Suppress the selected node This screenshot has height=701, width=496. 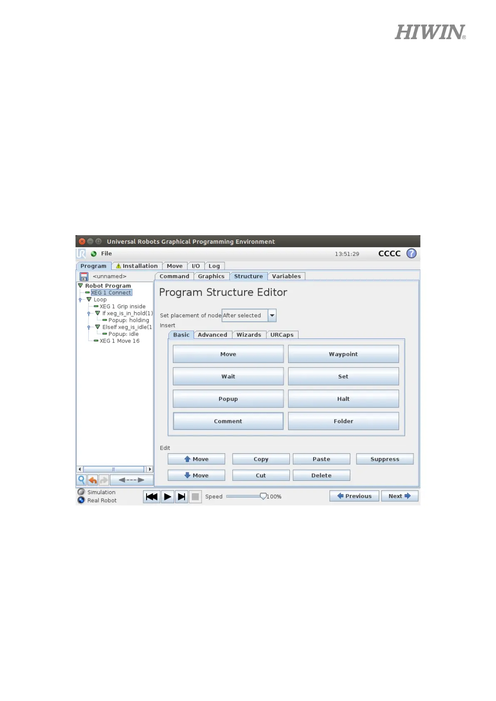click(x=385, y=459)
